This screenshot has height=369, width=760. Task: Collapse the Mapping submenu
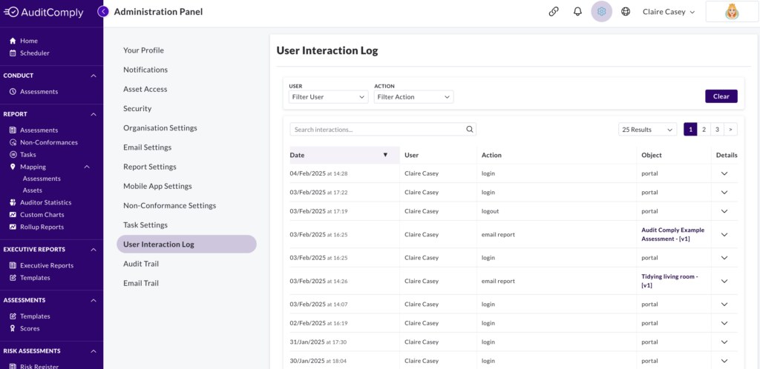click(88, 167)
